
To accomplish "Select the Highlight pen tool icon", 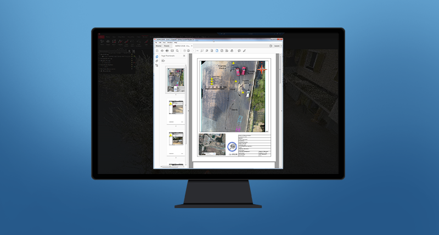I will coord(244,51).
